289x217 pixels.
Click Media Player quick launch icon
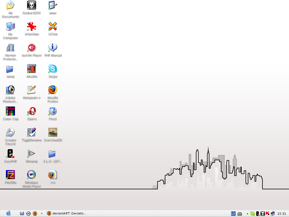(x=29, y=214)
